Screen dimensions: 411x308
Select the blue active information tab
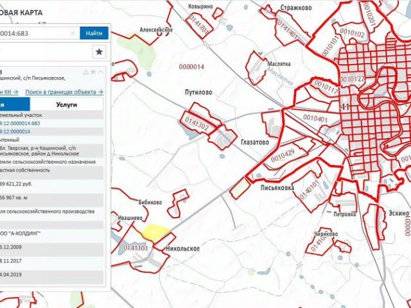[x=15, y=105]
